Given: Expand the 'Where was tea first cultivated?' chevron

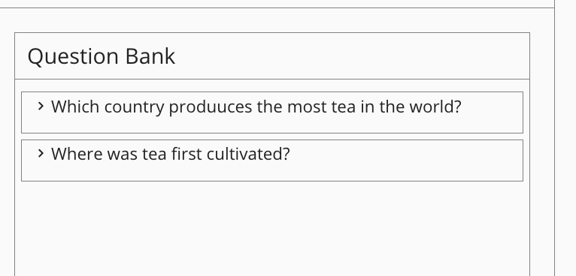Looking at the screenshot, I should point(41,154).
